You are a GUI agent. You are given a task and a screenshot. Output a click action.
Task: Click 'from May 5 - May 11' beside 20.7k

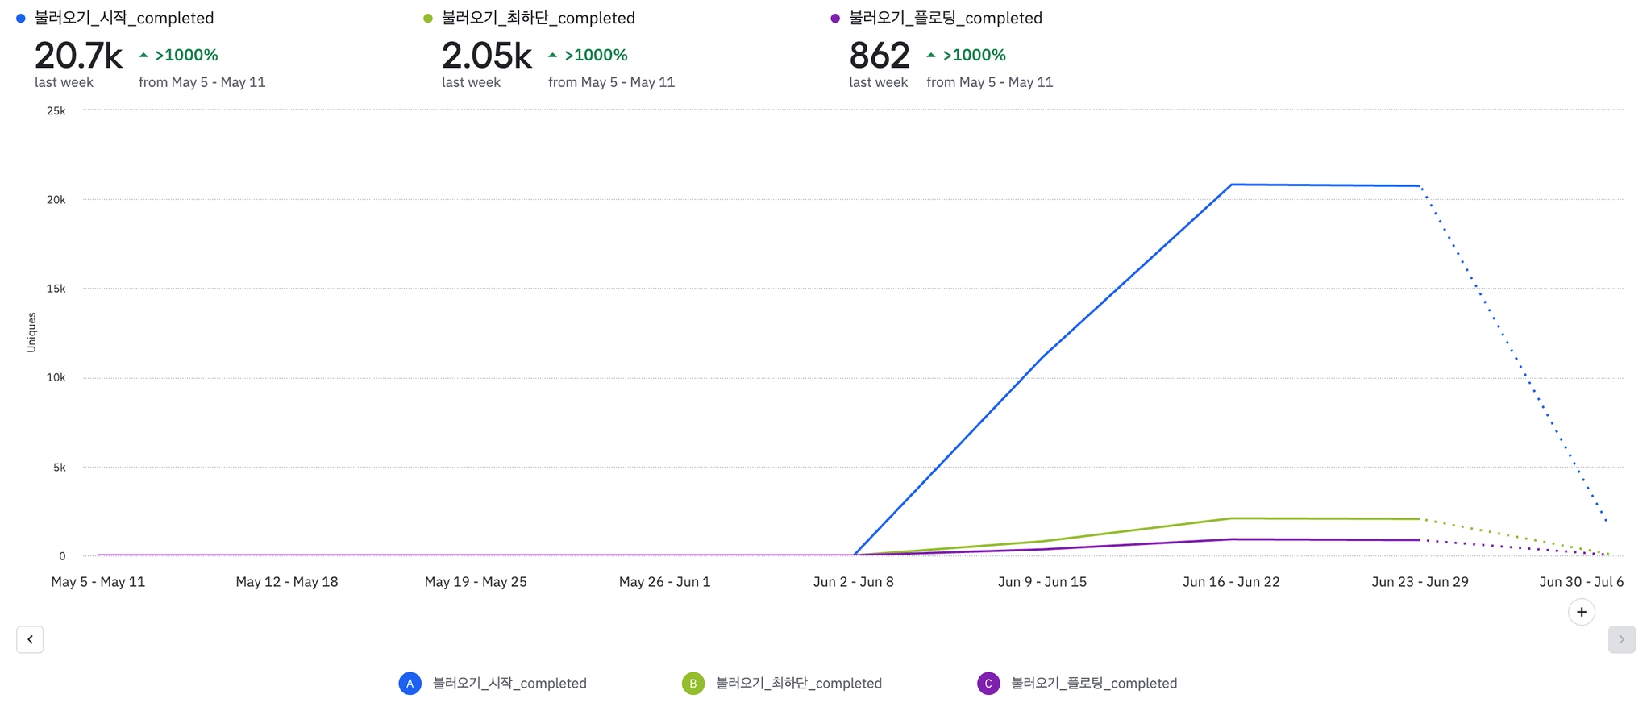[x=202, y=82]
